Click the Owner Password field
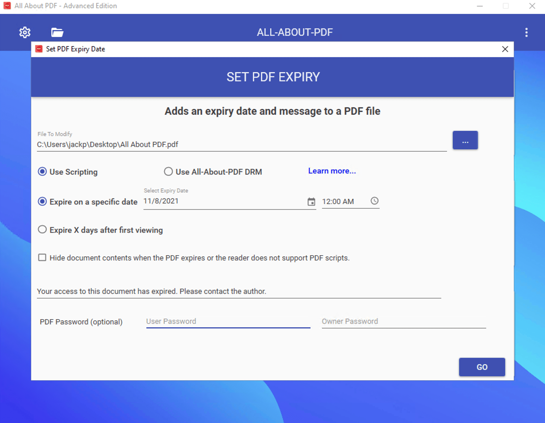Image resolution: width=545 pixels, height=423 pixels. [403, 321]
